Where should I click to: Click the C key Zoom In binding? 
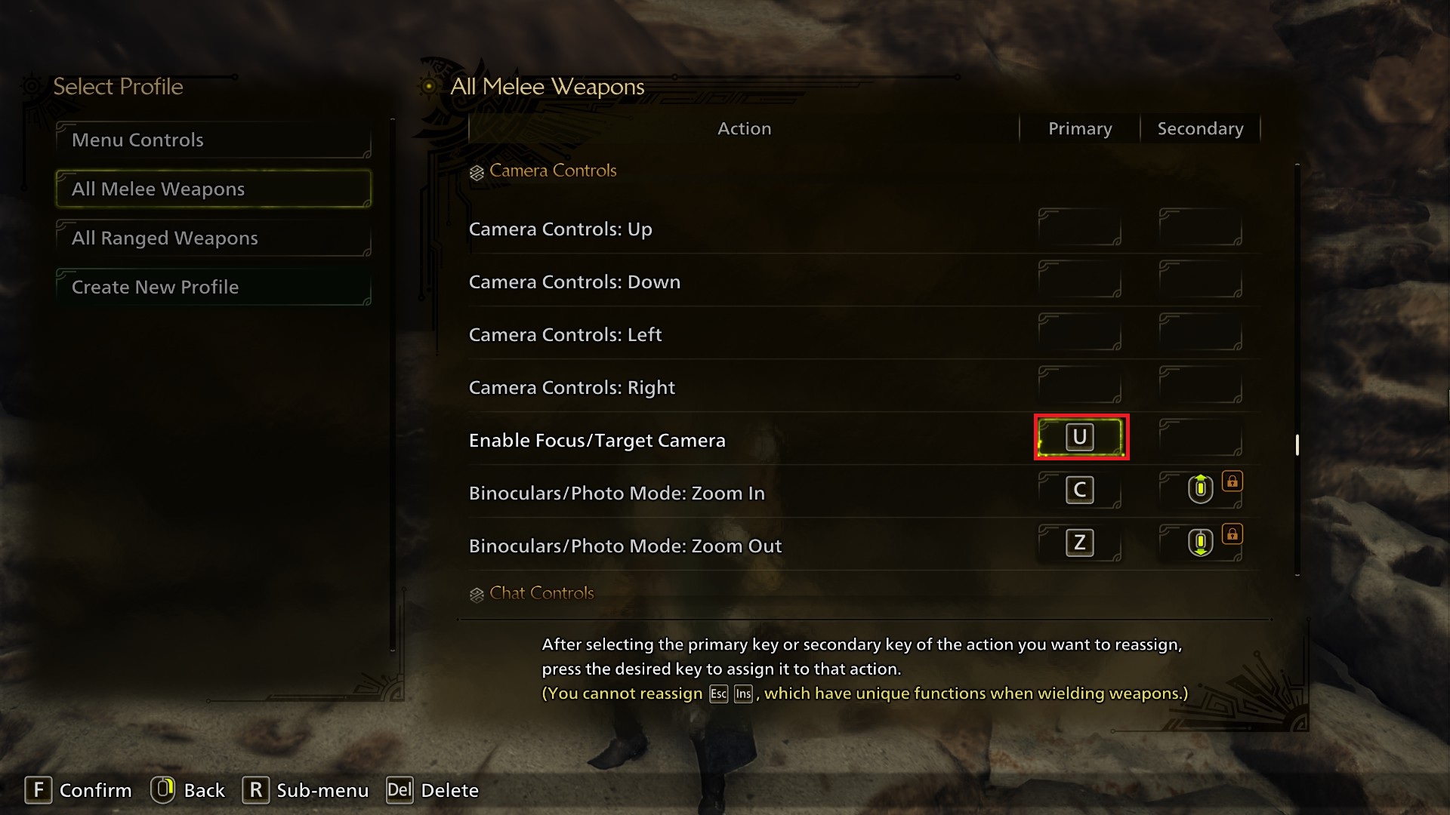point(1080,491)
